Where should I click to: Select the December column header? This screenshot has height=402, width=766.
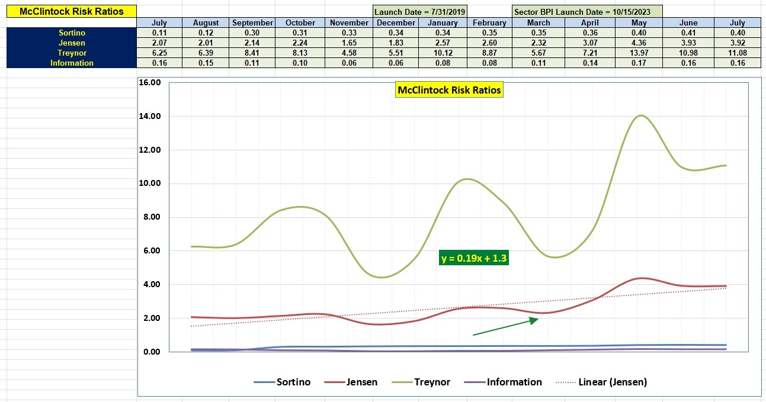396,22
